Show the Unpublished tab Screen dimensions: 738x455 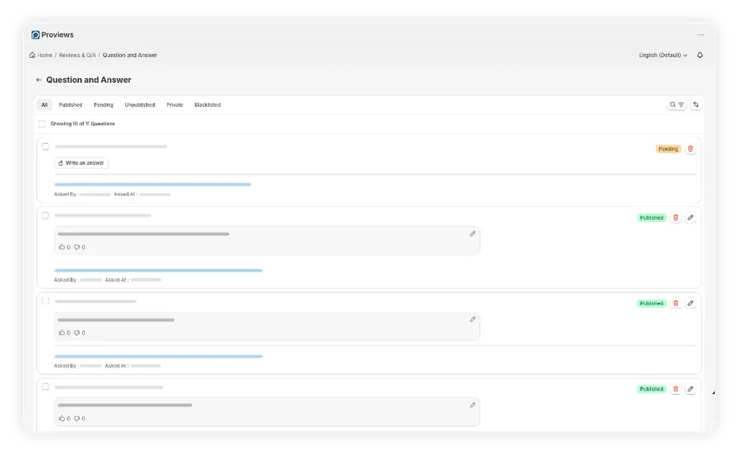click(140, 105)
